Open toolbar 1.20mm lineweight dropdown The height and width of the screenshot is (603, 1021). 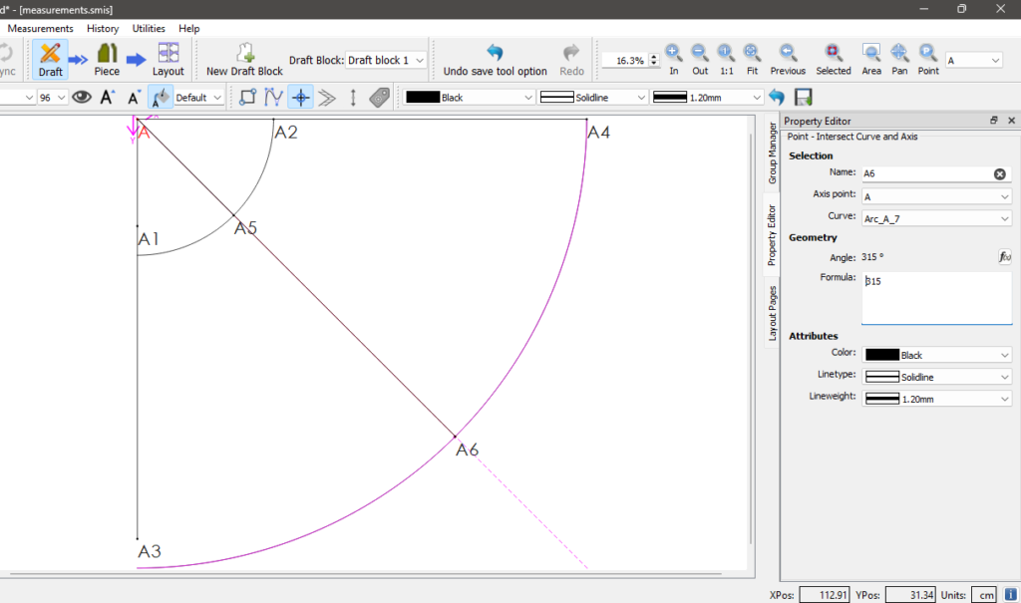point(707,97)
